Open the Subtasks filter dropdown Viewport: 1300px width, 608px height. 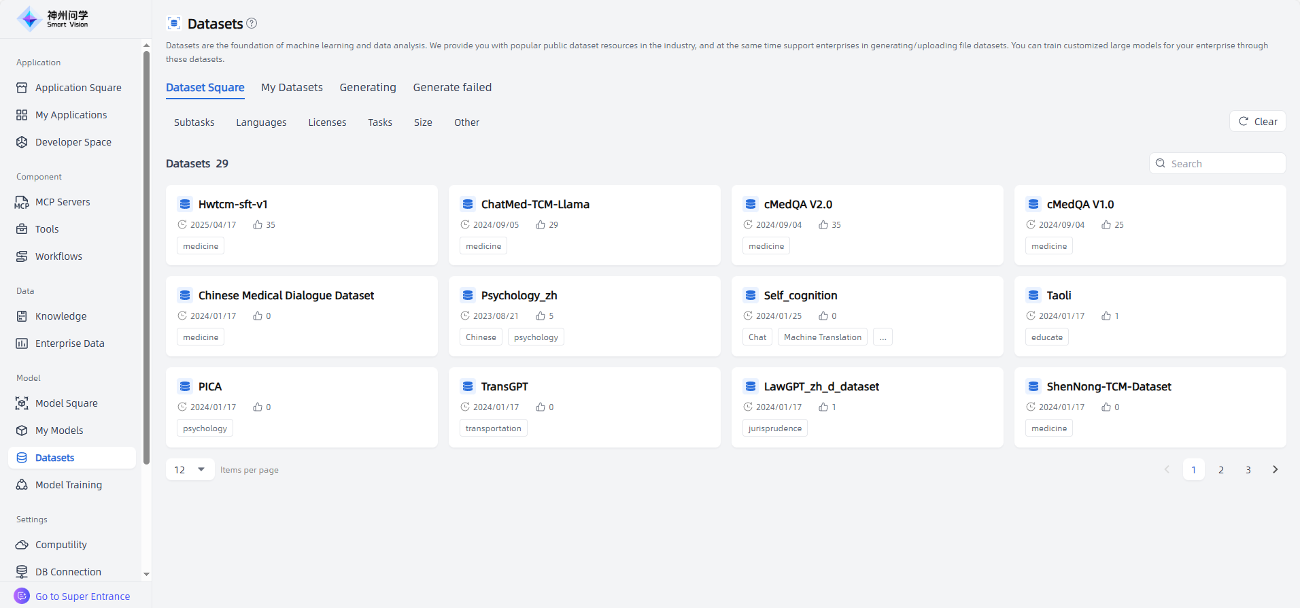point(194,122)
